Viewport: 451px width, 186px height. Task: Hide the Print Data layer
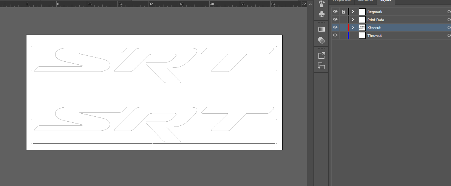point(335,20)
